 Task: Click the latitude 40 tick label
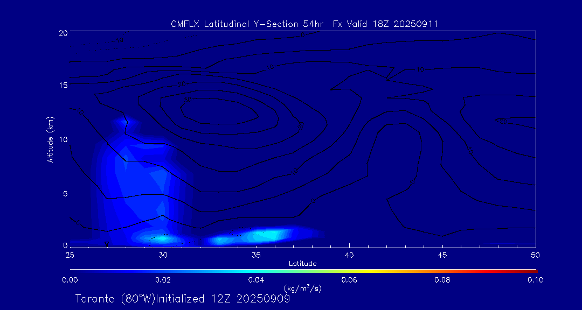349,254
